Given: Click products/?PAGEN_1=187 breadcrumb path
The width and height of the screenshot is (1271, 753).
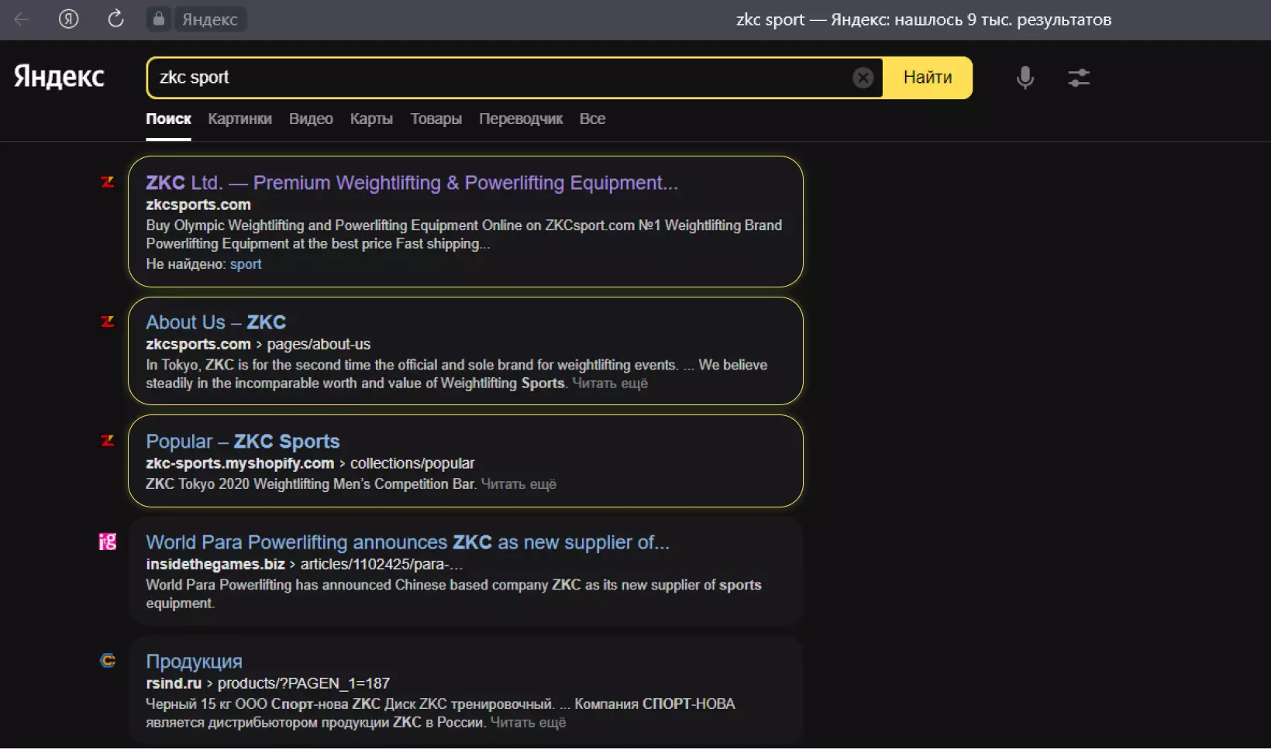Looking at the screenshot, I should tap(304, 683).
